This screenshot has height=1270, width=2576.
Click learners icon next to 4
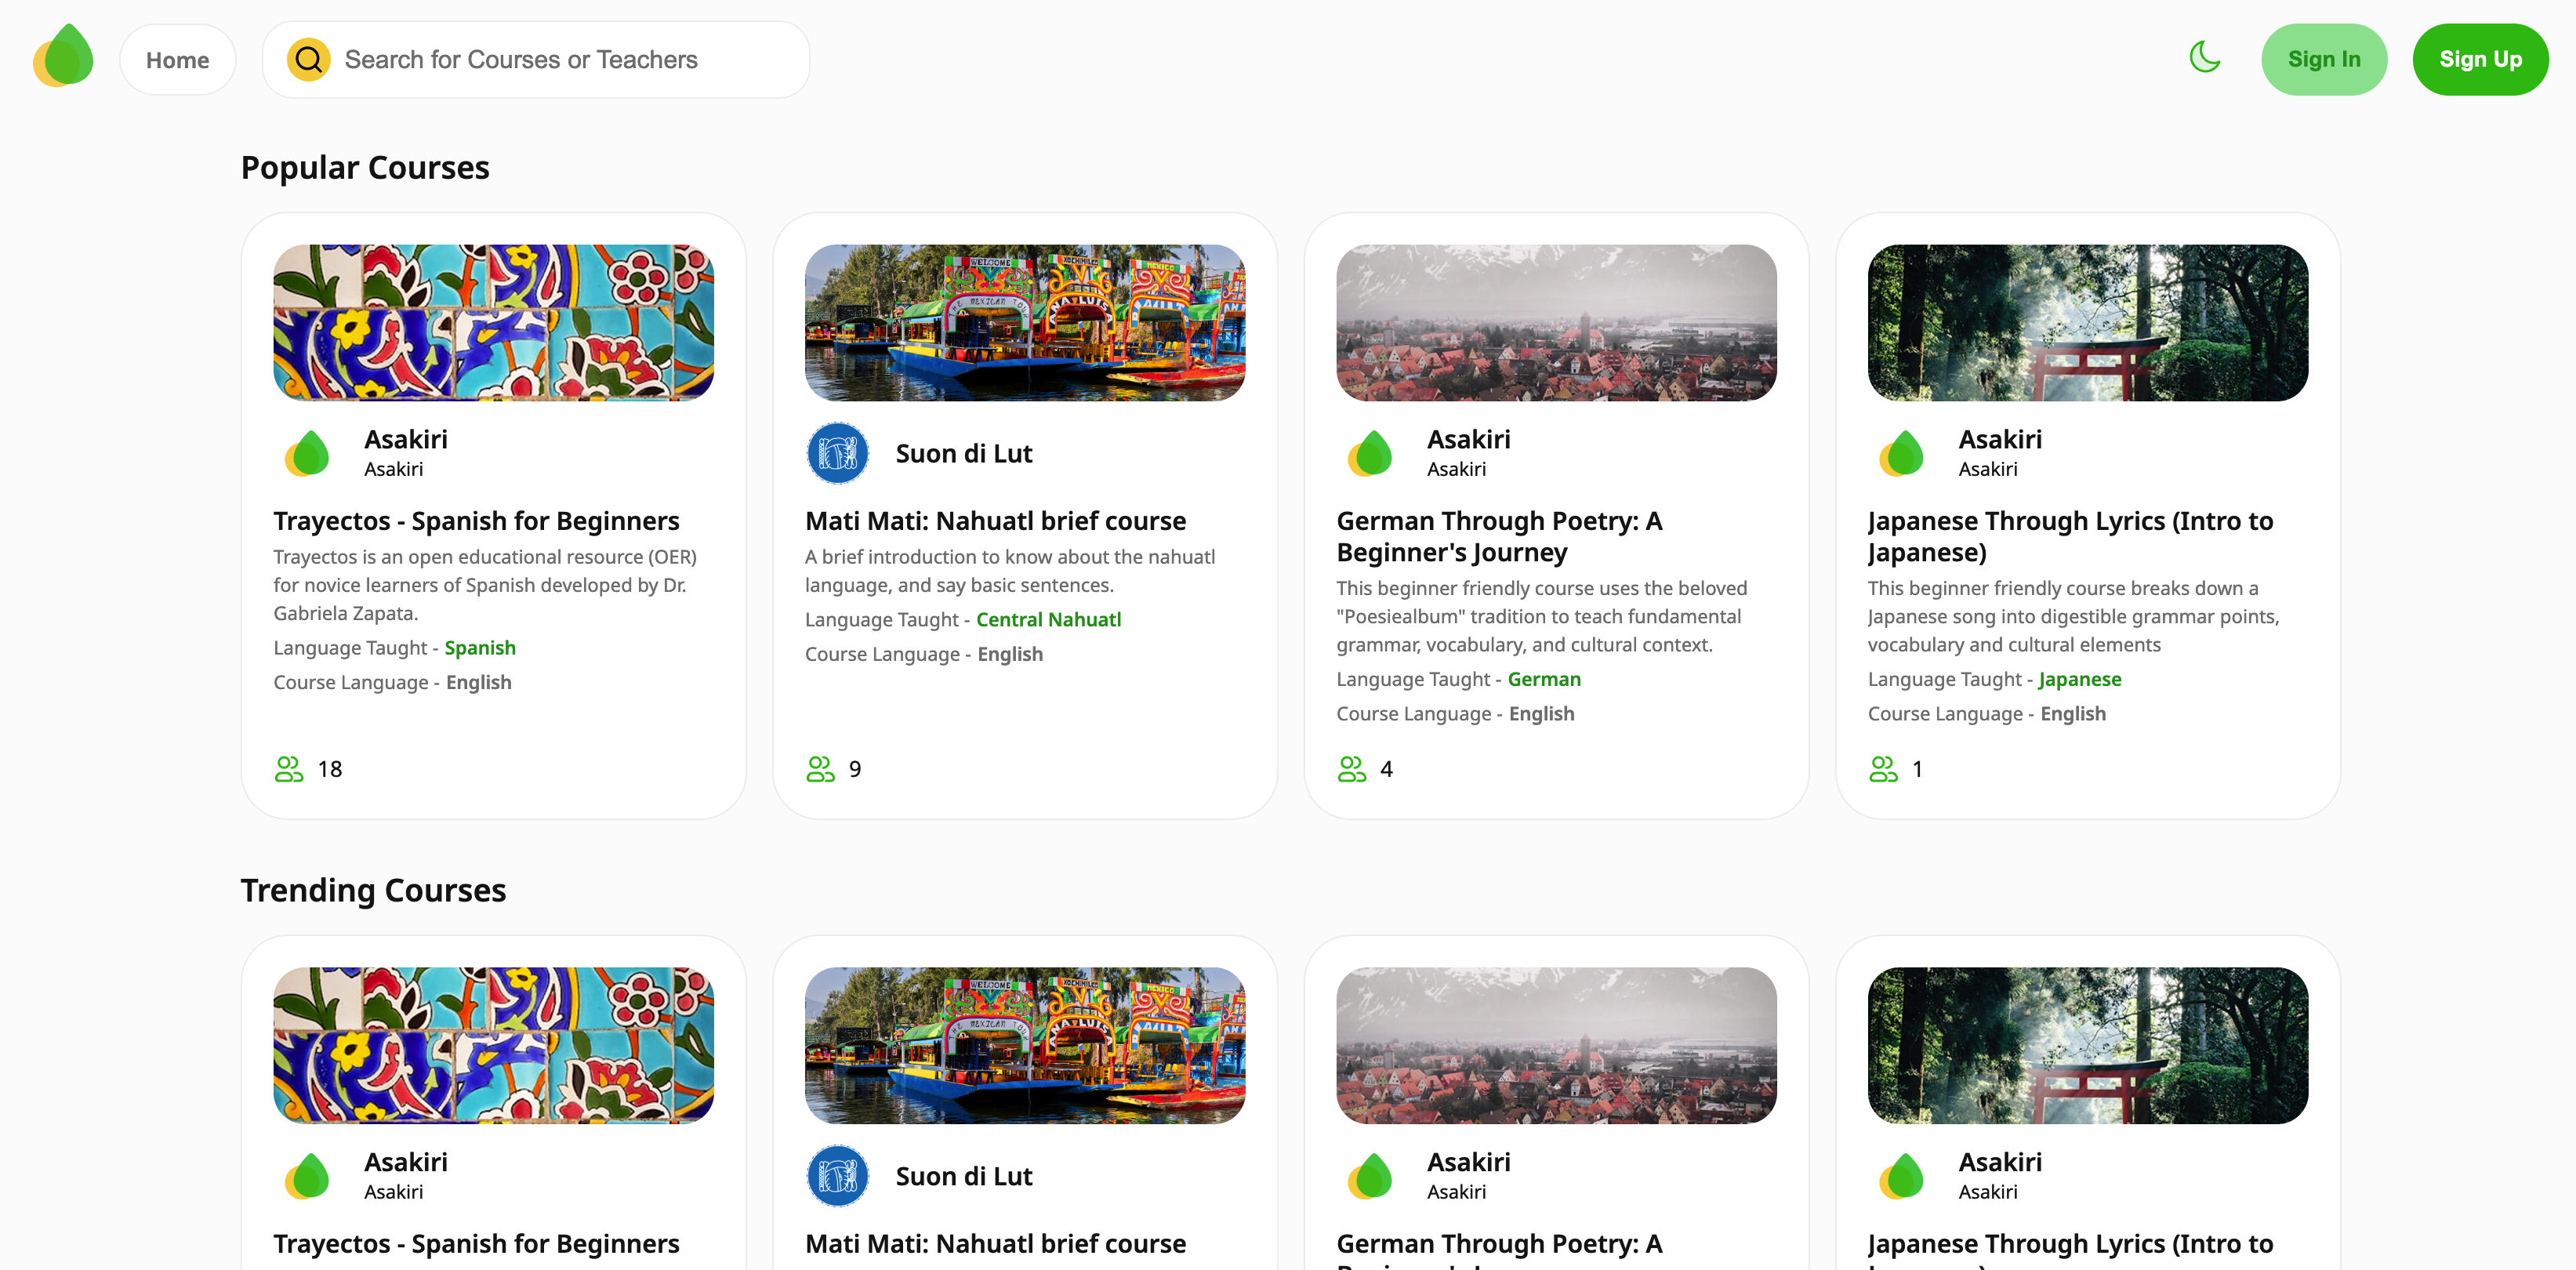[1352, 769]
